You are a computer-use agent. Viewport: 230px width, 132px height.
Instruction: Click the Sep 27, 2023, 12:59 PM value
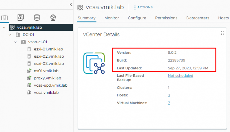188,68
